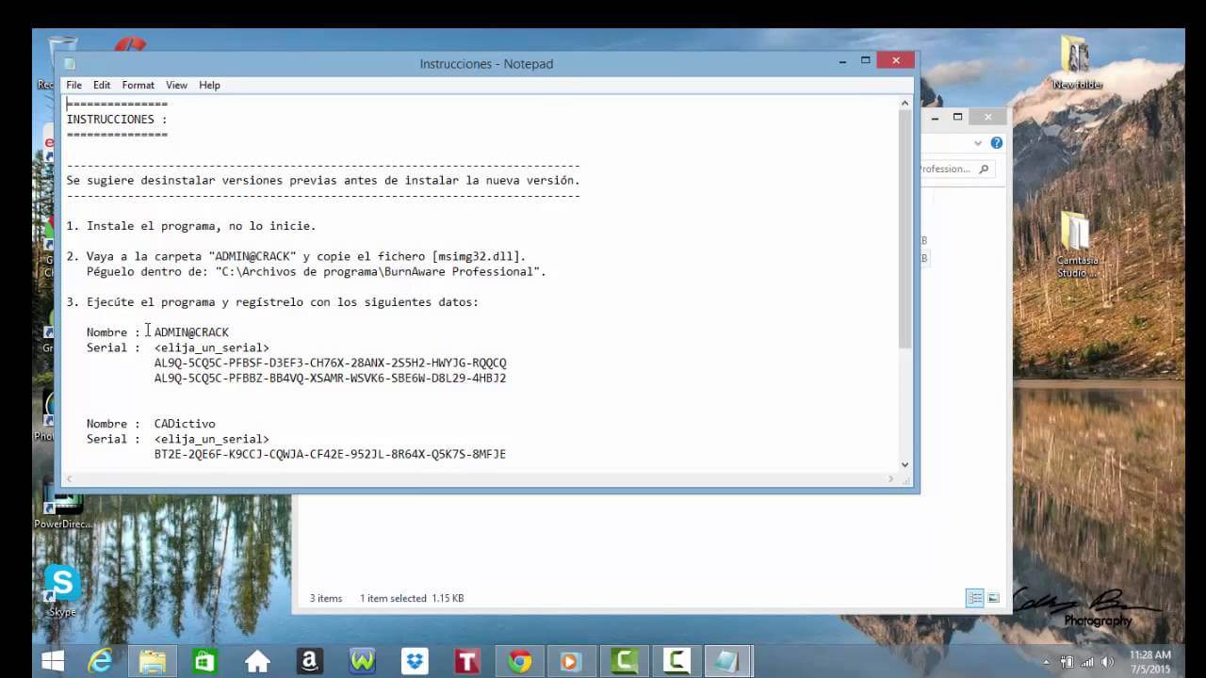The image size is (1206, 678).
Task: Click the search magnifier in Explorer window
Action: coord(984,169)
